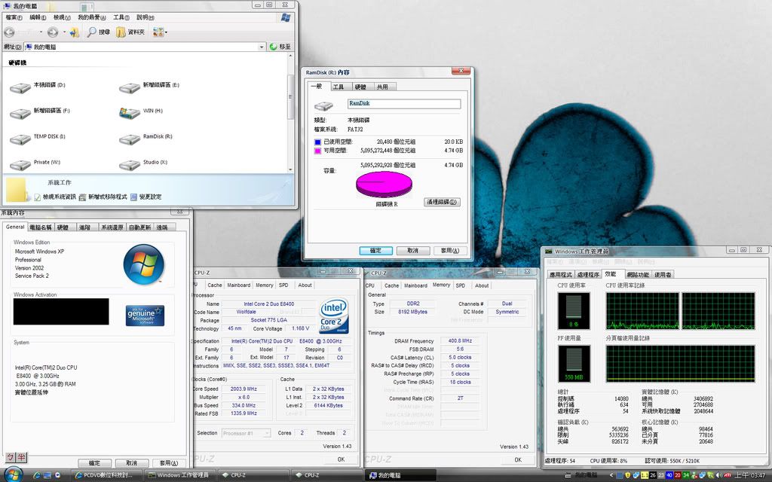Screen dimensions: 772x482
Task: Click the IME 半 indicator button
Action: point(22,457)
